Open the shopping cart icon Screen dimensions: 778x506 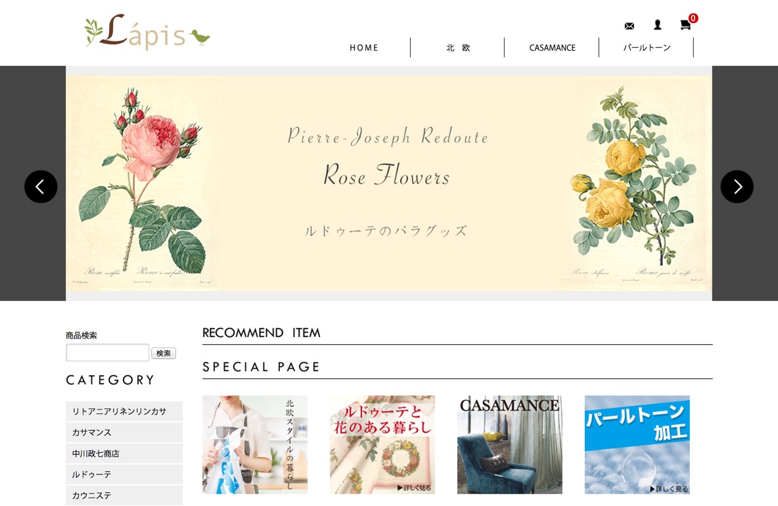pos(685,25)
